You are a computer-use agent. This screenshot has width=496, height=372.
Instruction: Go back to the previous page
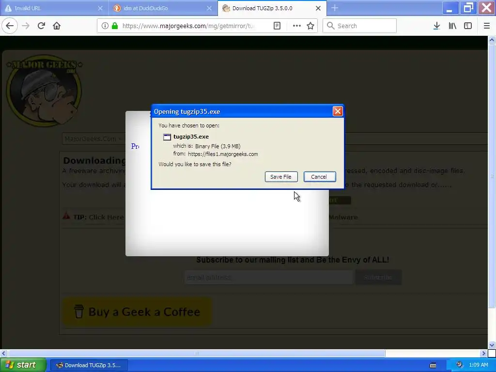pyautogui.click(x=10, y=26)
